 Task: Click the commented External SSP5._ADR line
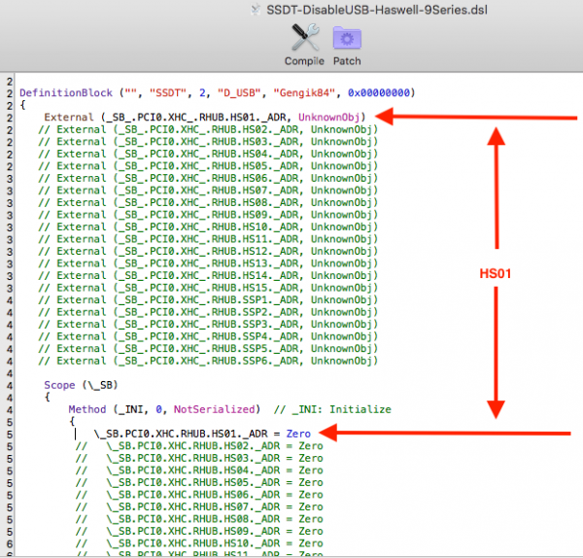tap(208, 349)
